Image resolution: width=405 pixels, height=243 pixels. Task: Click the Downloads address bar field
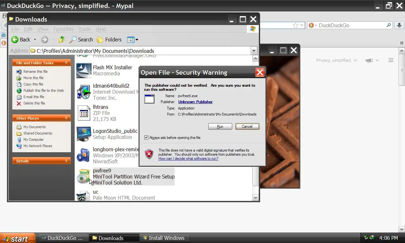click(140, 51)
